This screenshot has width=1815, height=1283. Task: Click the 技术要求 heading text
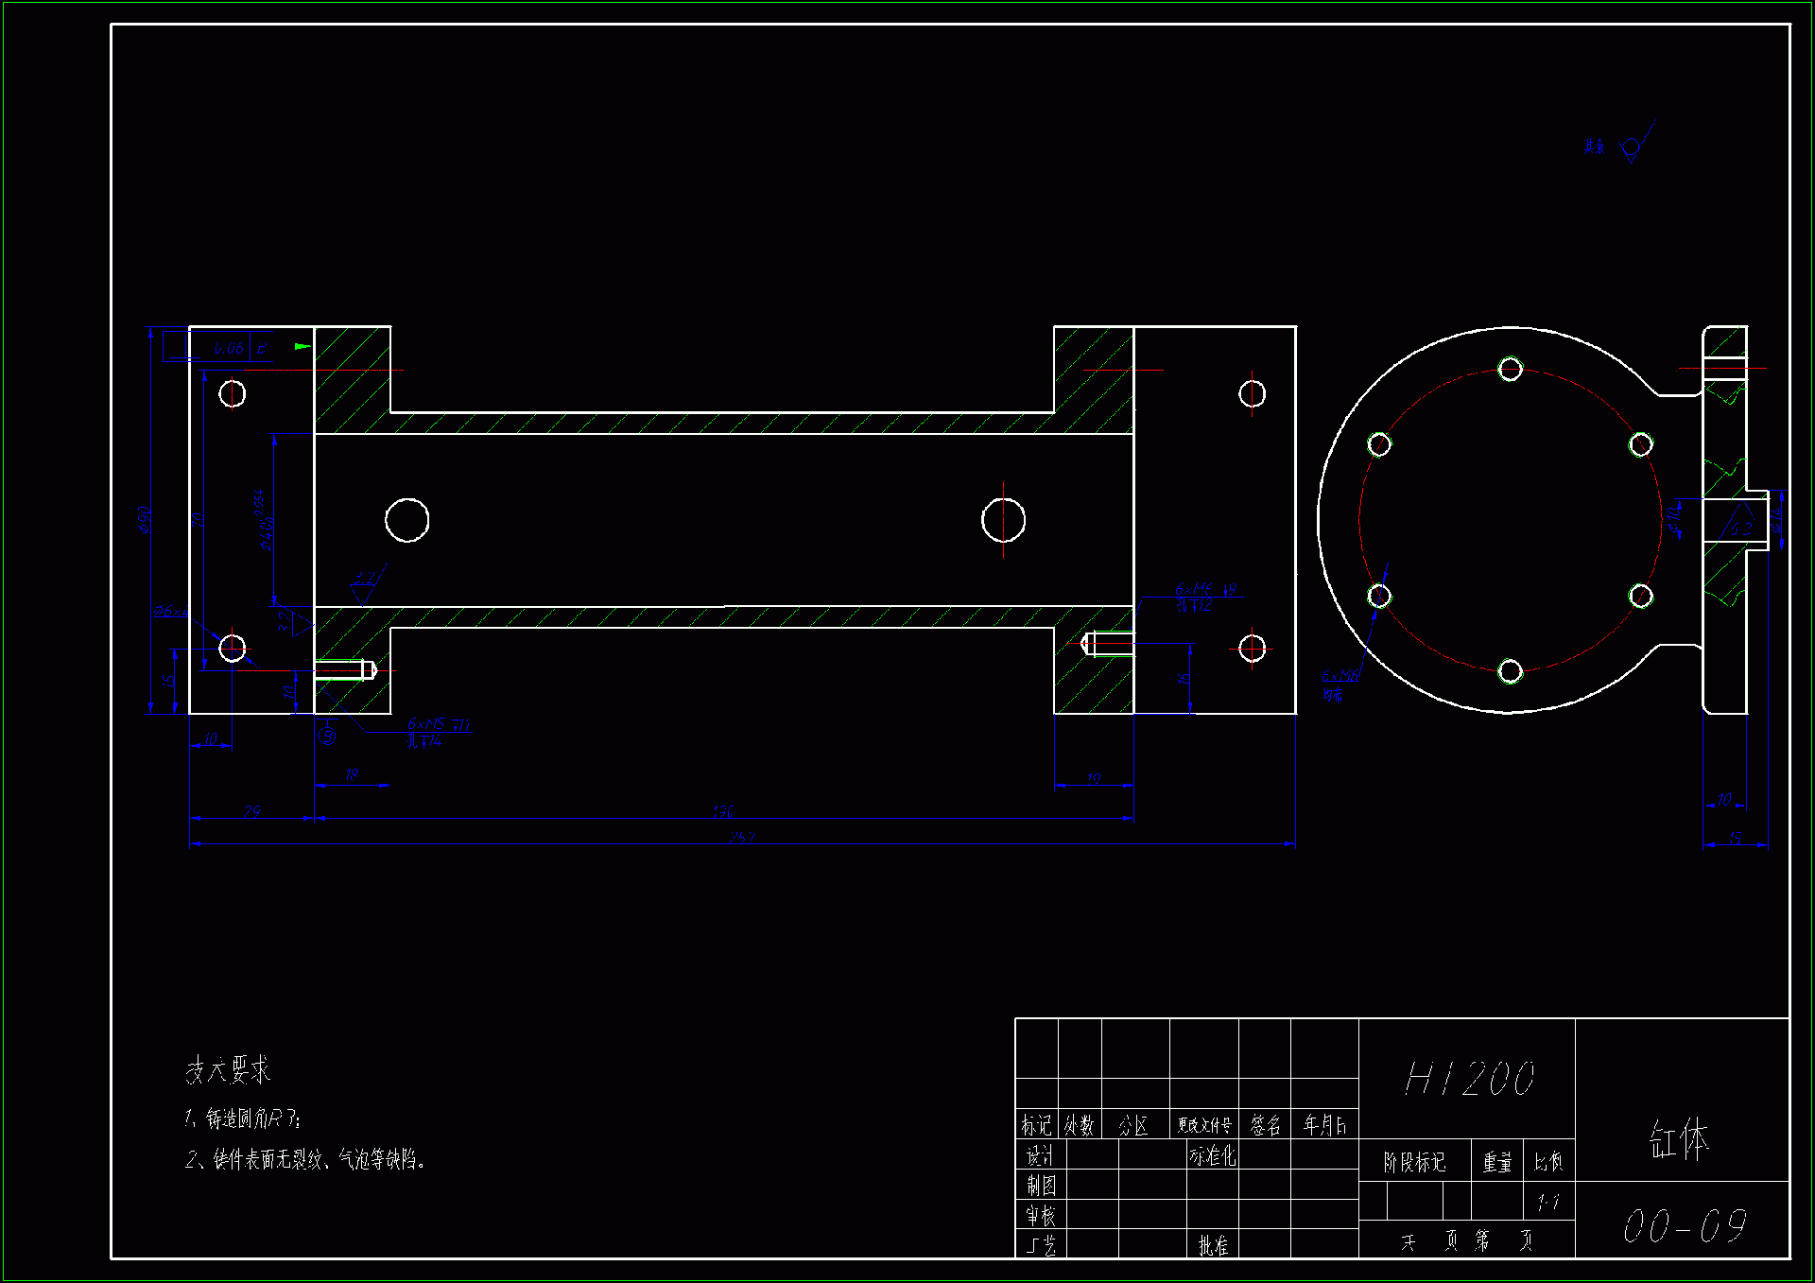pos(228,1069)
